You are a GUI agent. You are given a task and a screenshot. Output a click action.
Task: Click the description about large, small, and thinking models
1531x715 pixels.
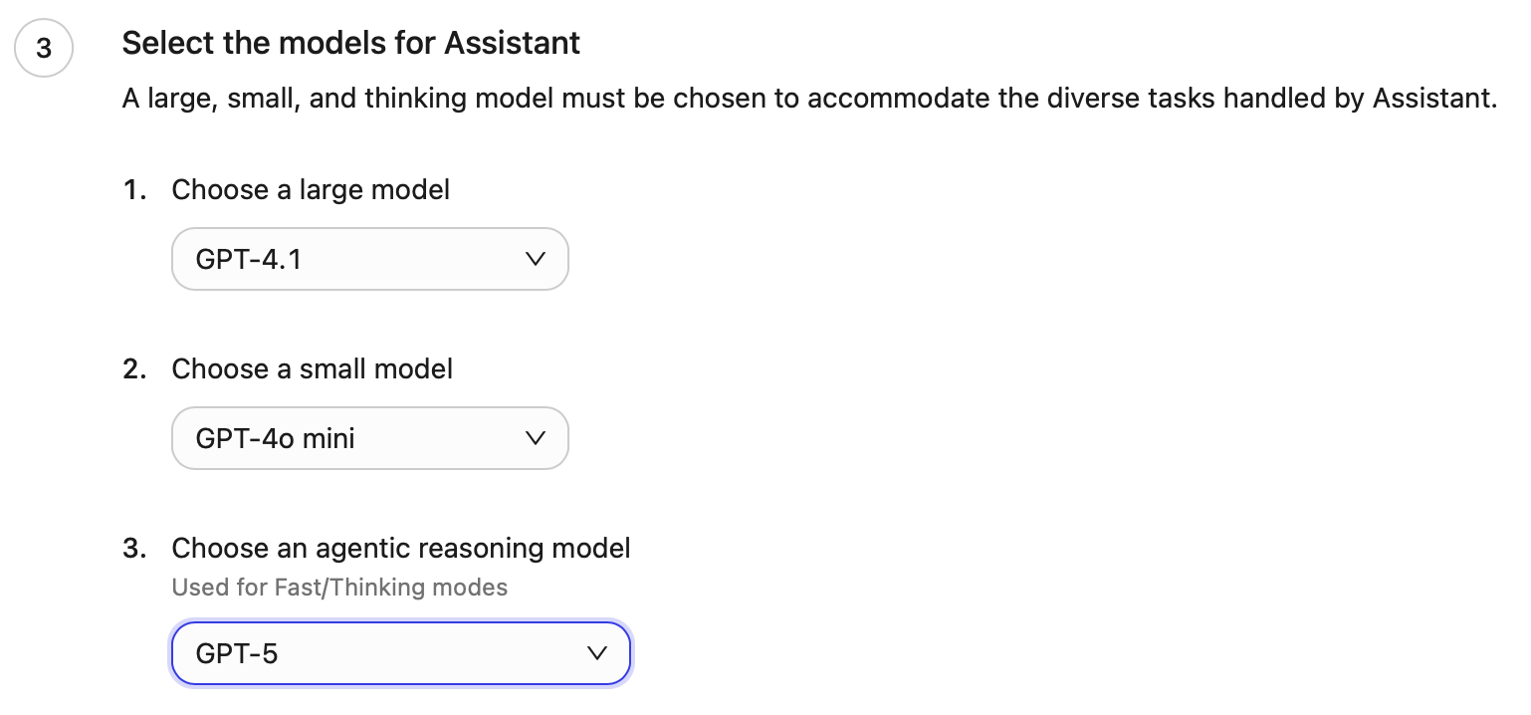[x=808, y=99]
